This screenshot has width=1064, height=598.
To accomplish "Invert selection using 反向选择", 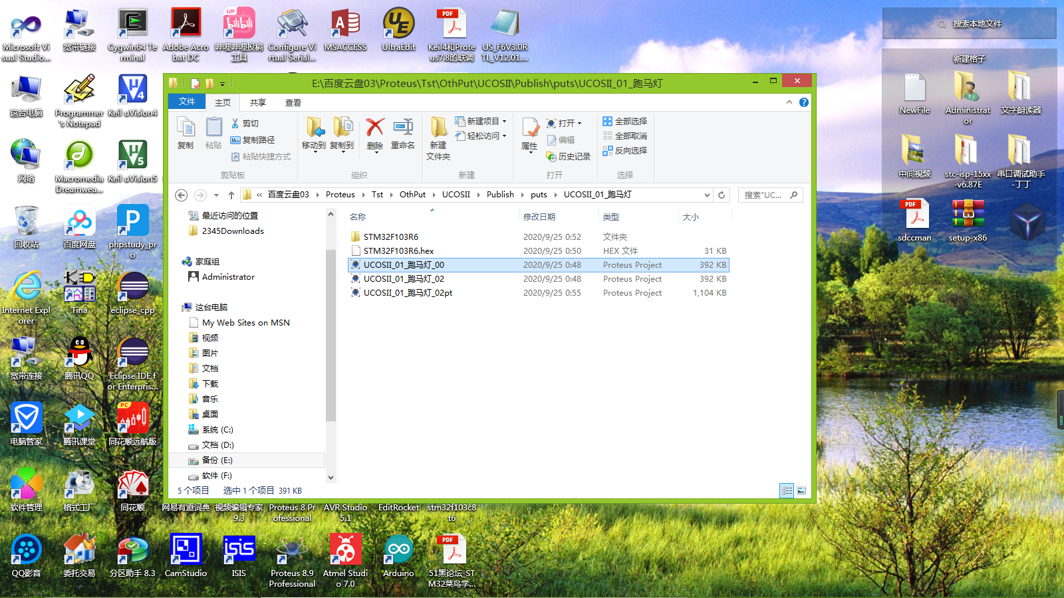I will 625,150.
